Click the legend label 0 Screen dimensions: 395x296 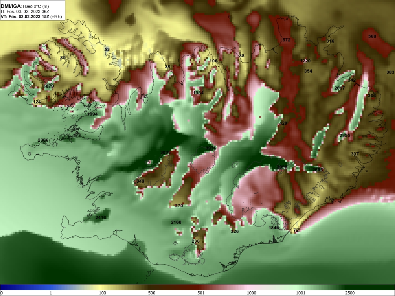(2, 293)
